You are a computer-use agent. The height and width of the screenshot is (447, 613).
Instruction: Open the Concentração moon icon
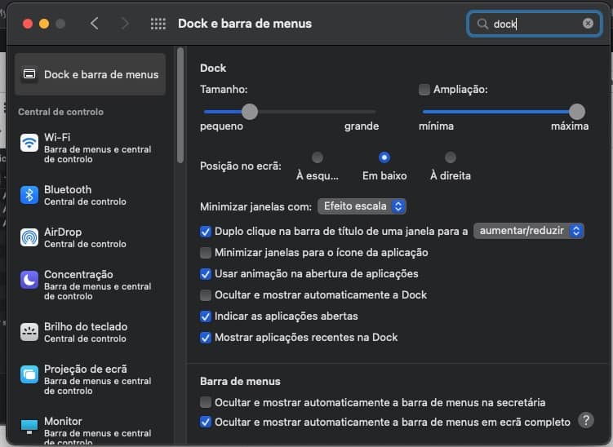(29, 280)
